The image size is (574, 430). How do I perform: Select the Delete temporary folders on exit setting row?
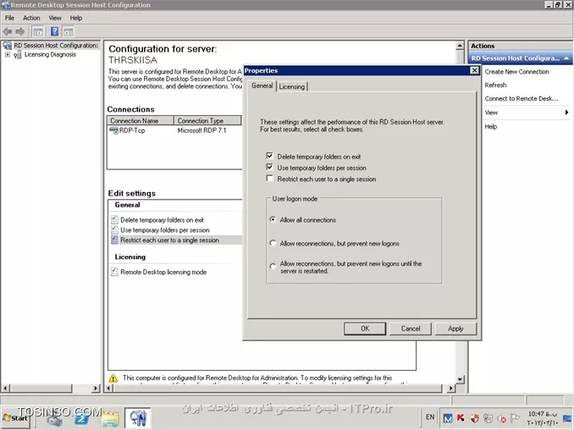click(162, 220)
